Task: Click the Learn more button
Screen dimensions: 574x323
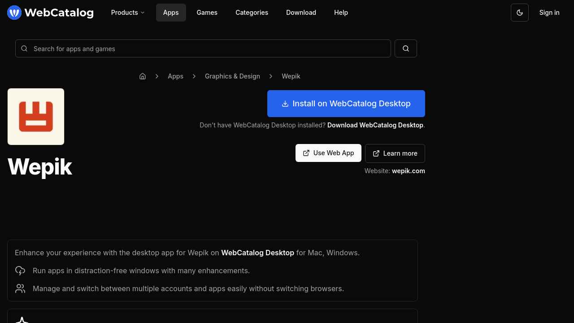Action: point(395,153)
